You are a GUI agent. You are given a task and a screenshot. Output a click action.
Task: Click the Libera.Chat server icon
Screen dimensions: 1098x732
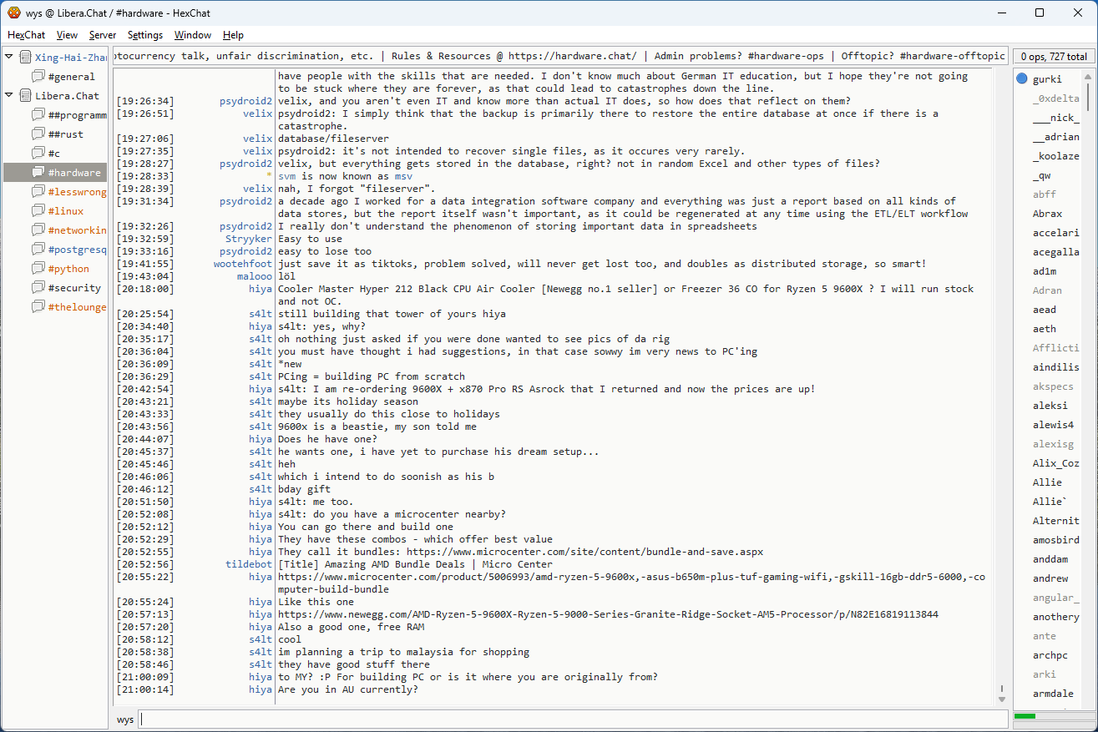pos(25,96)
